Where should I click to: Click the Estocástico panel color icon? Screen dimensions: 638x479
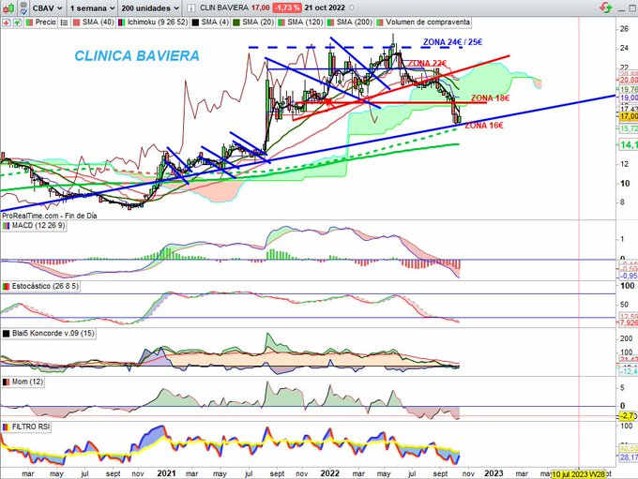7,286
